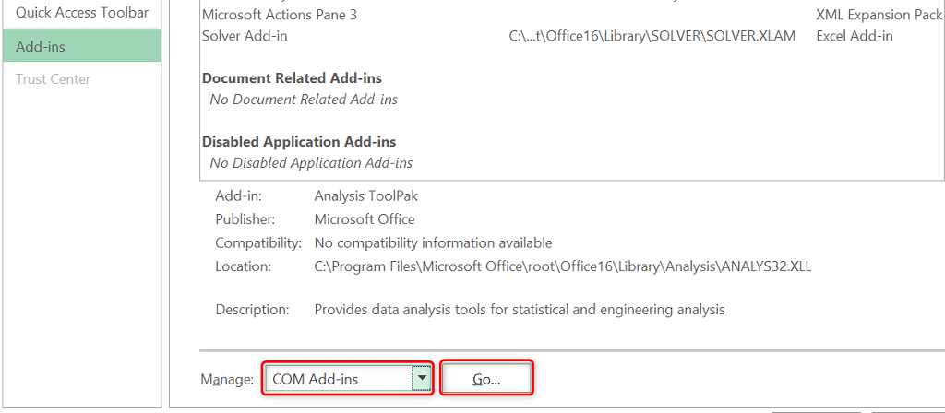Click the Disabled Application Add-ins heading
The image size is (945, 413).
[x=299, y=142]
